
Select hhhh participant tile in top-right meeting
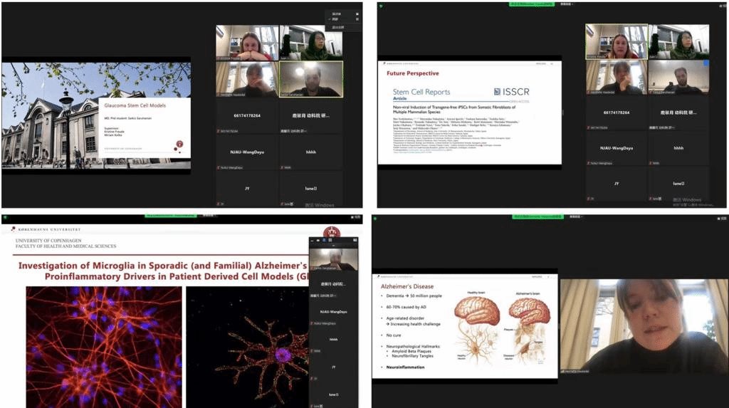click(x=678, y=148)
